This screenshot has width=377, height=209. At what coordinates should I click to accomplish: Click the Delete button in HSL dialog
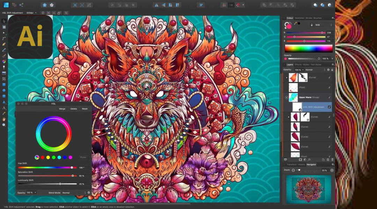point(74,109)
